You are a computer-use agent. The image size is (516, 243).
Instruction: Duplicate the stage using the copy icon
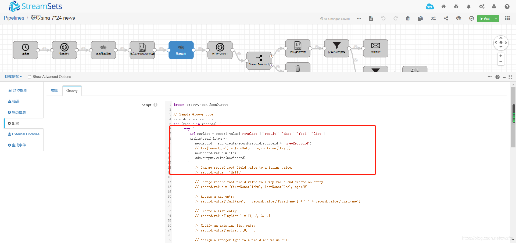coord(420,18)
